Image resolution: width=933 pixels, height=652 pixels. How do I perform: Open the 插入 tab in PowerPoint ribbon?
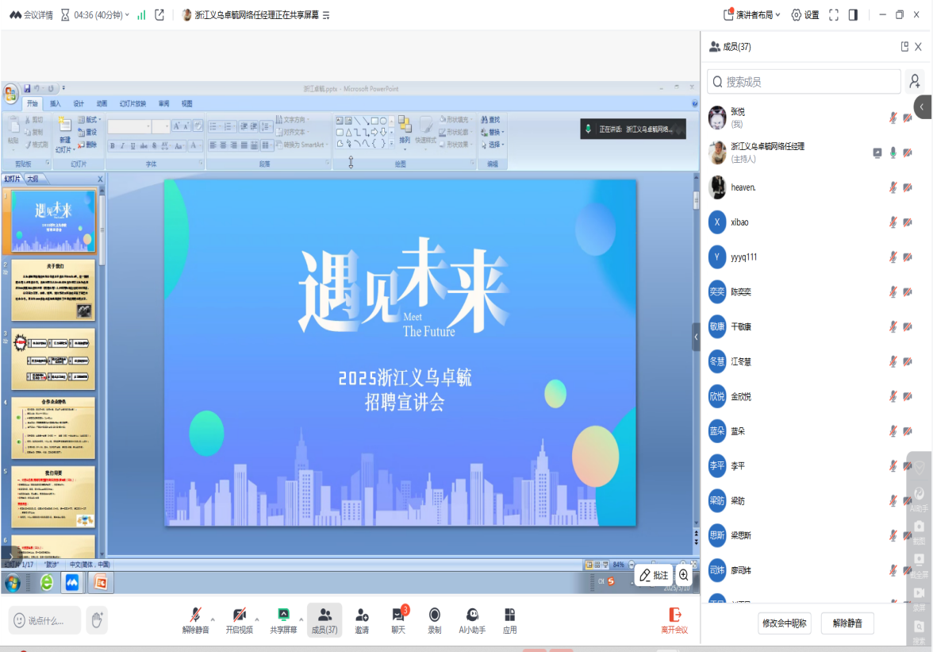tap(56, 103)
